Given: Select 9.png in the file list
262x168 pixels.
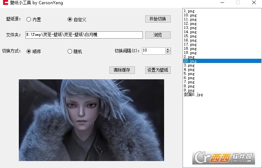Looking at the screenshot, I should (222, 90).
